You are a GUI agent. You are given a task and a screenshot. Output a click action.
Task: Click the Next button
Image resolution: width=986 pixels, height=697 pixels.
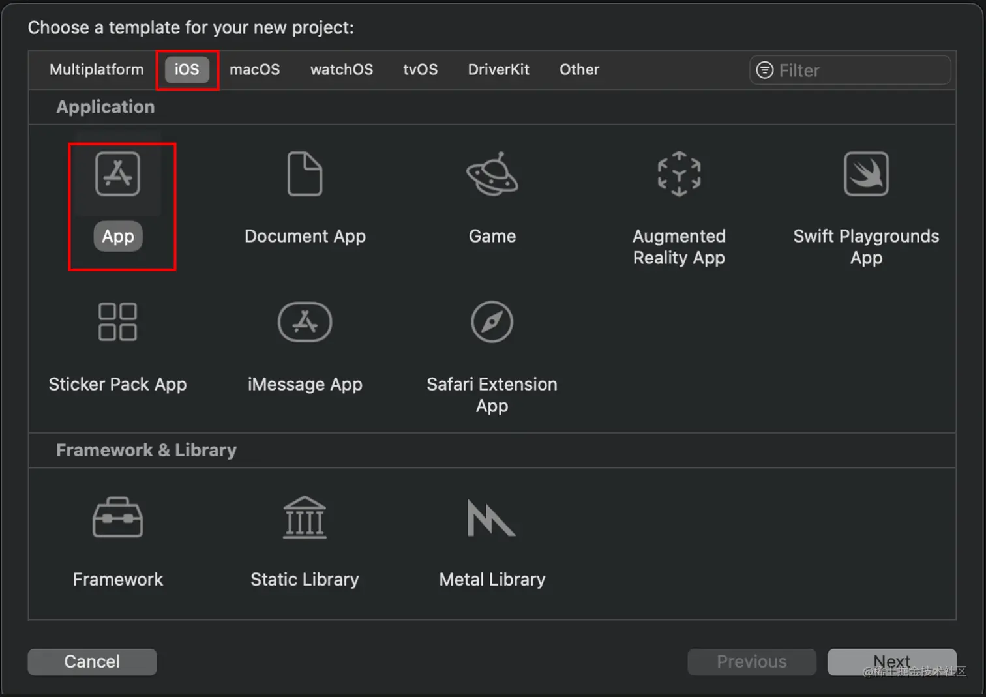tap(892, 662)
